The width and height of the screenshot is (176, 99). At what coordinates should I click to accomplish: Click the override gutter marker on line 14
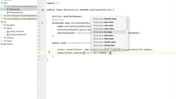pos(42,23)
